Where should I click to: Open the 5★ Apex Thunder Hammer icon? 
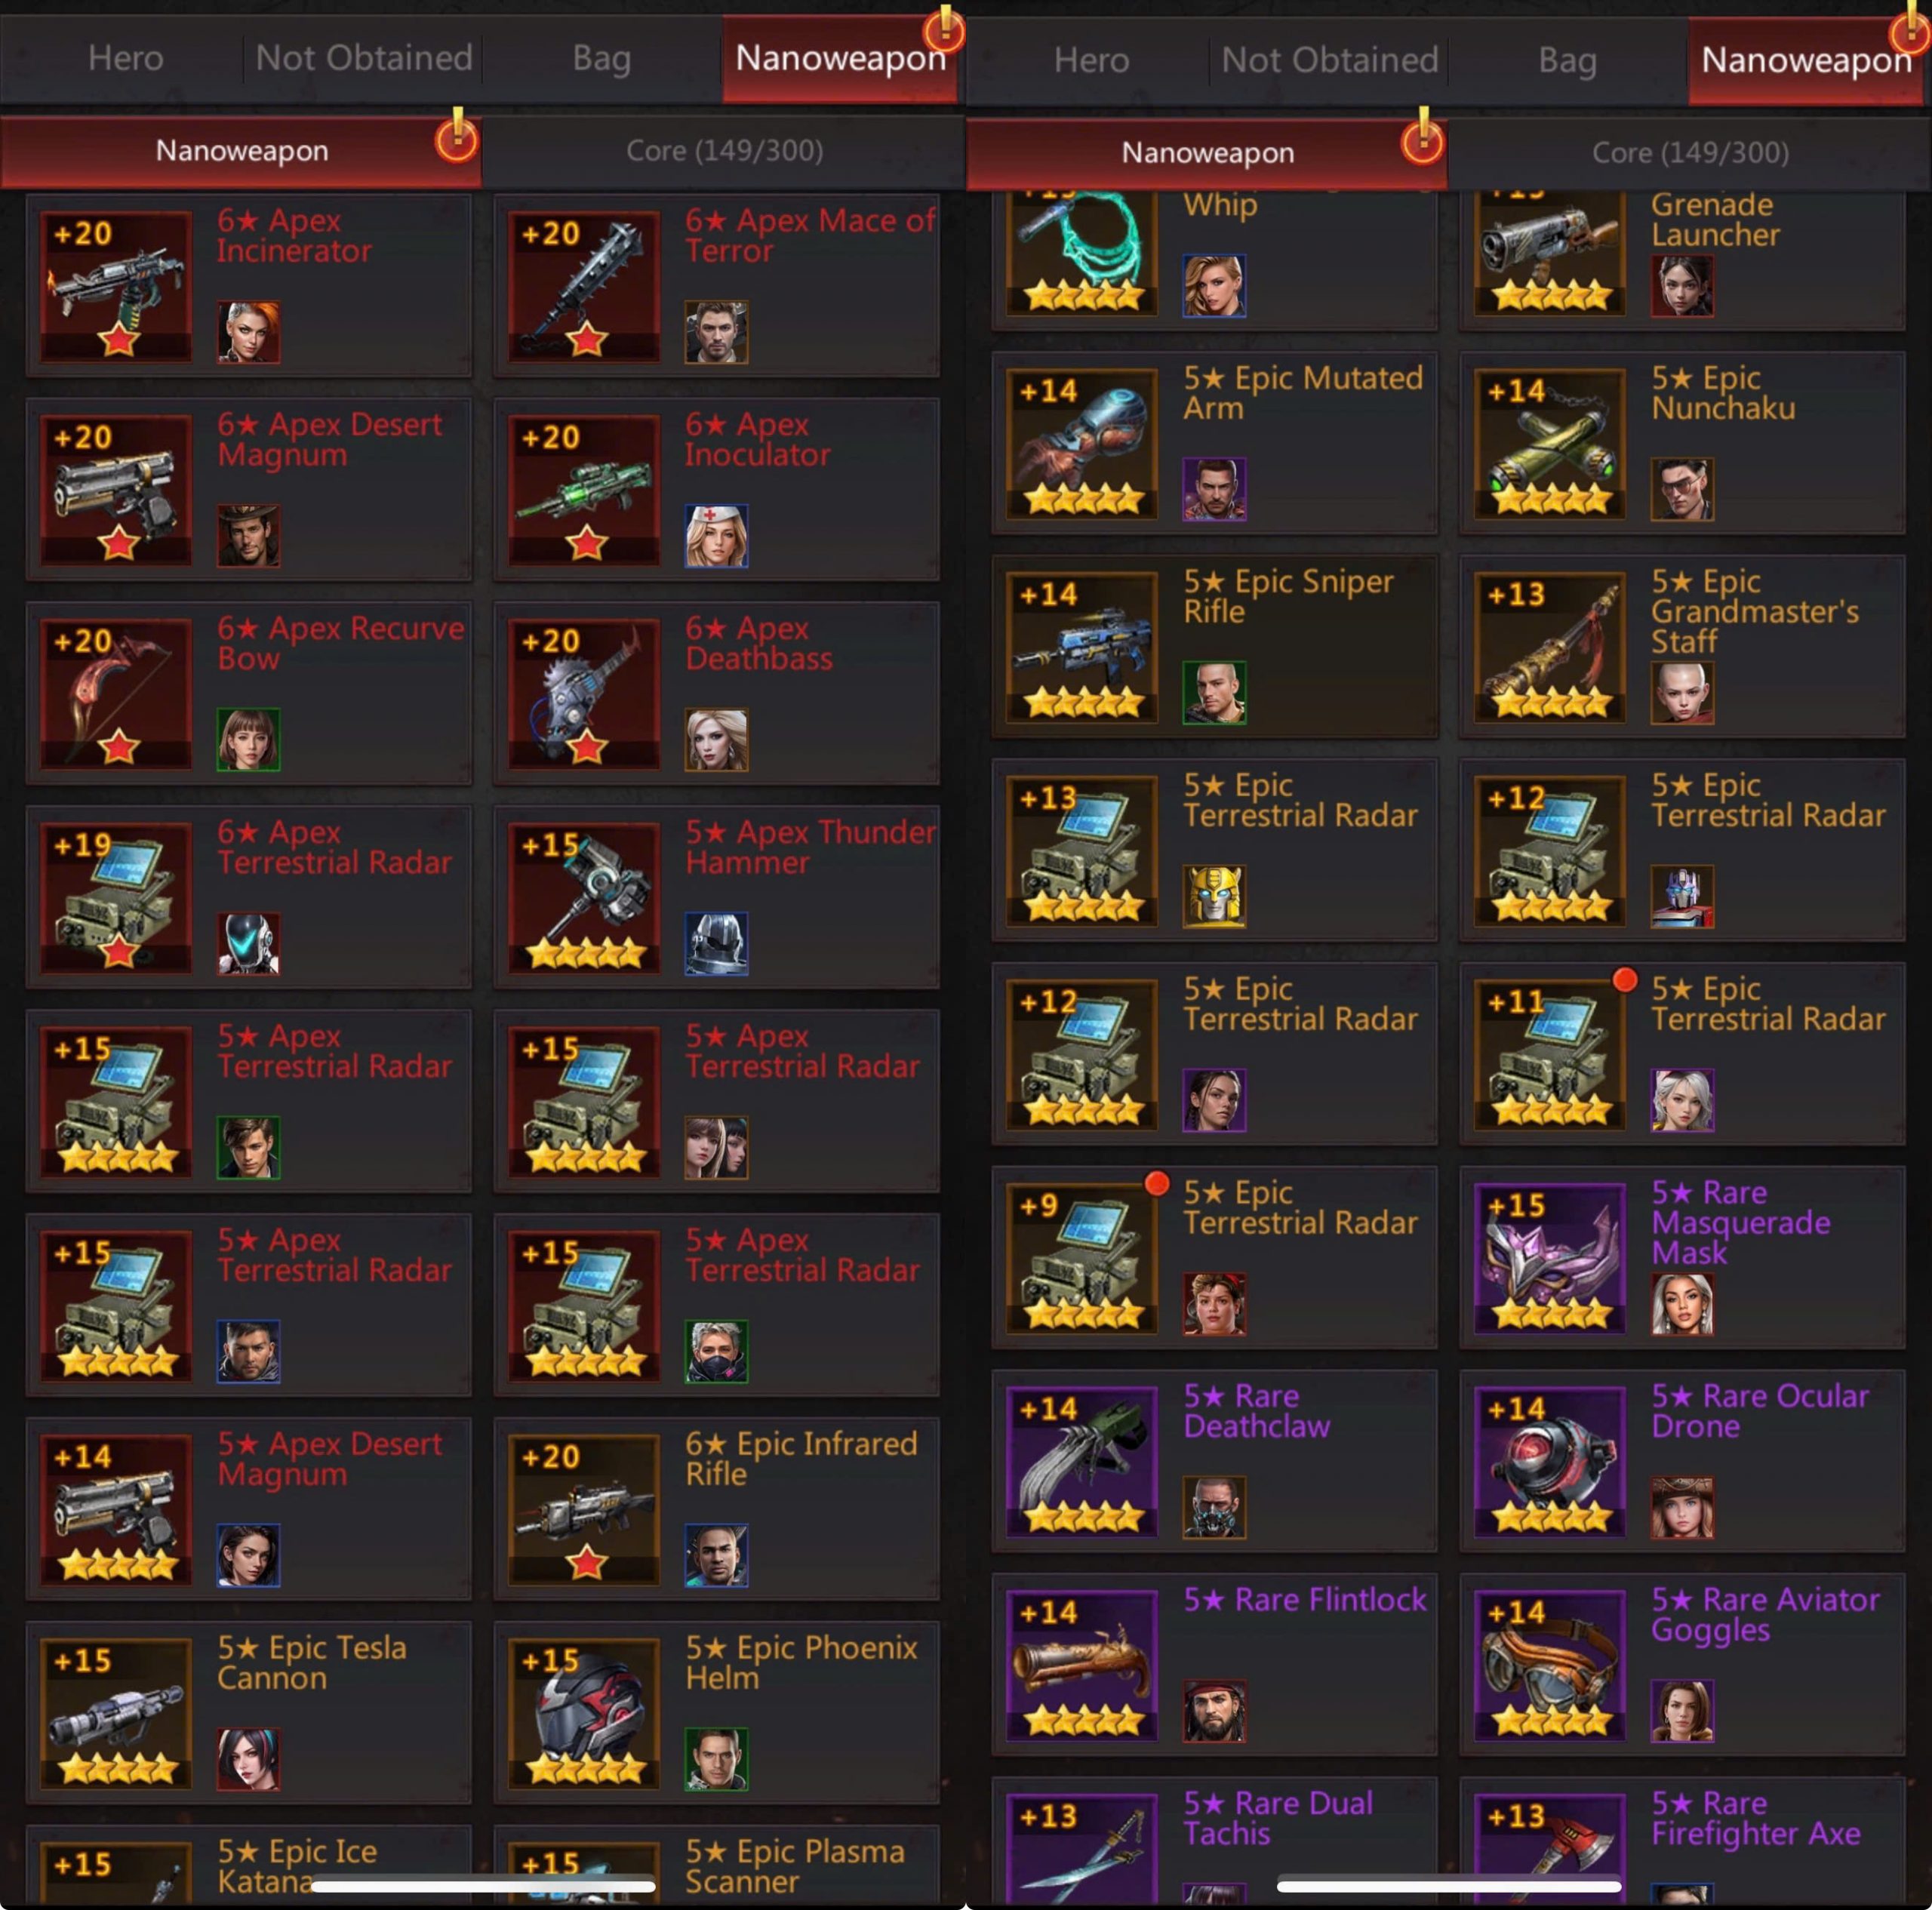(x=584, y=898)
